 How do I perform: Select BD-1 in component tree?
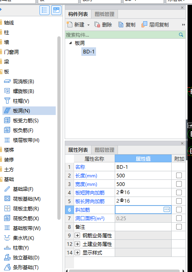click(89, 51)
